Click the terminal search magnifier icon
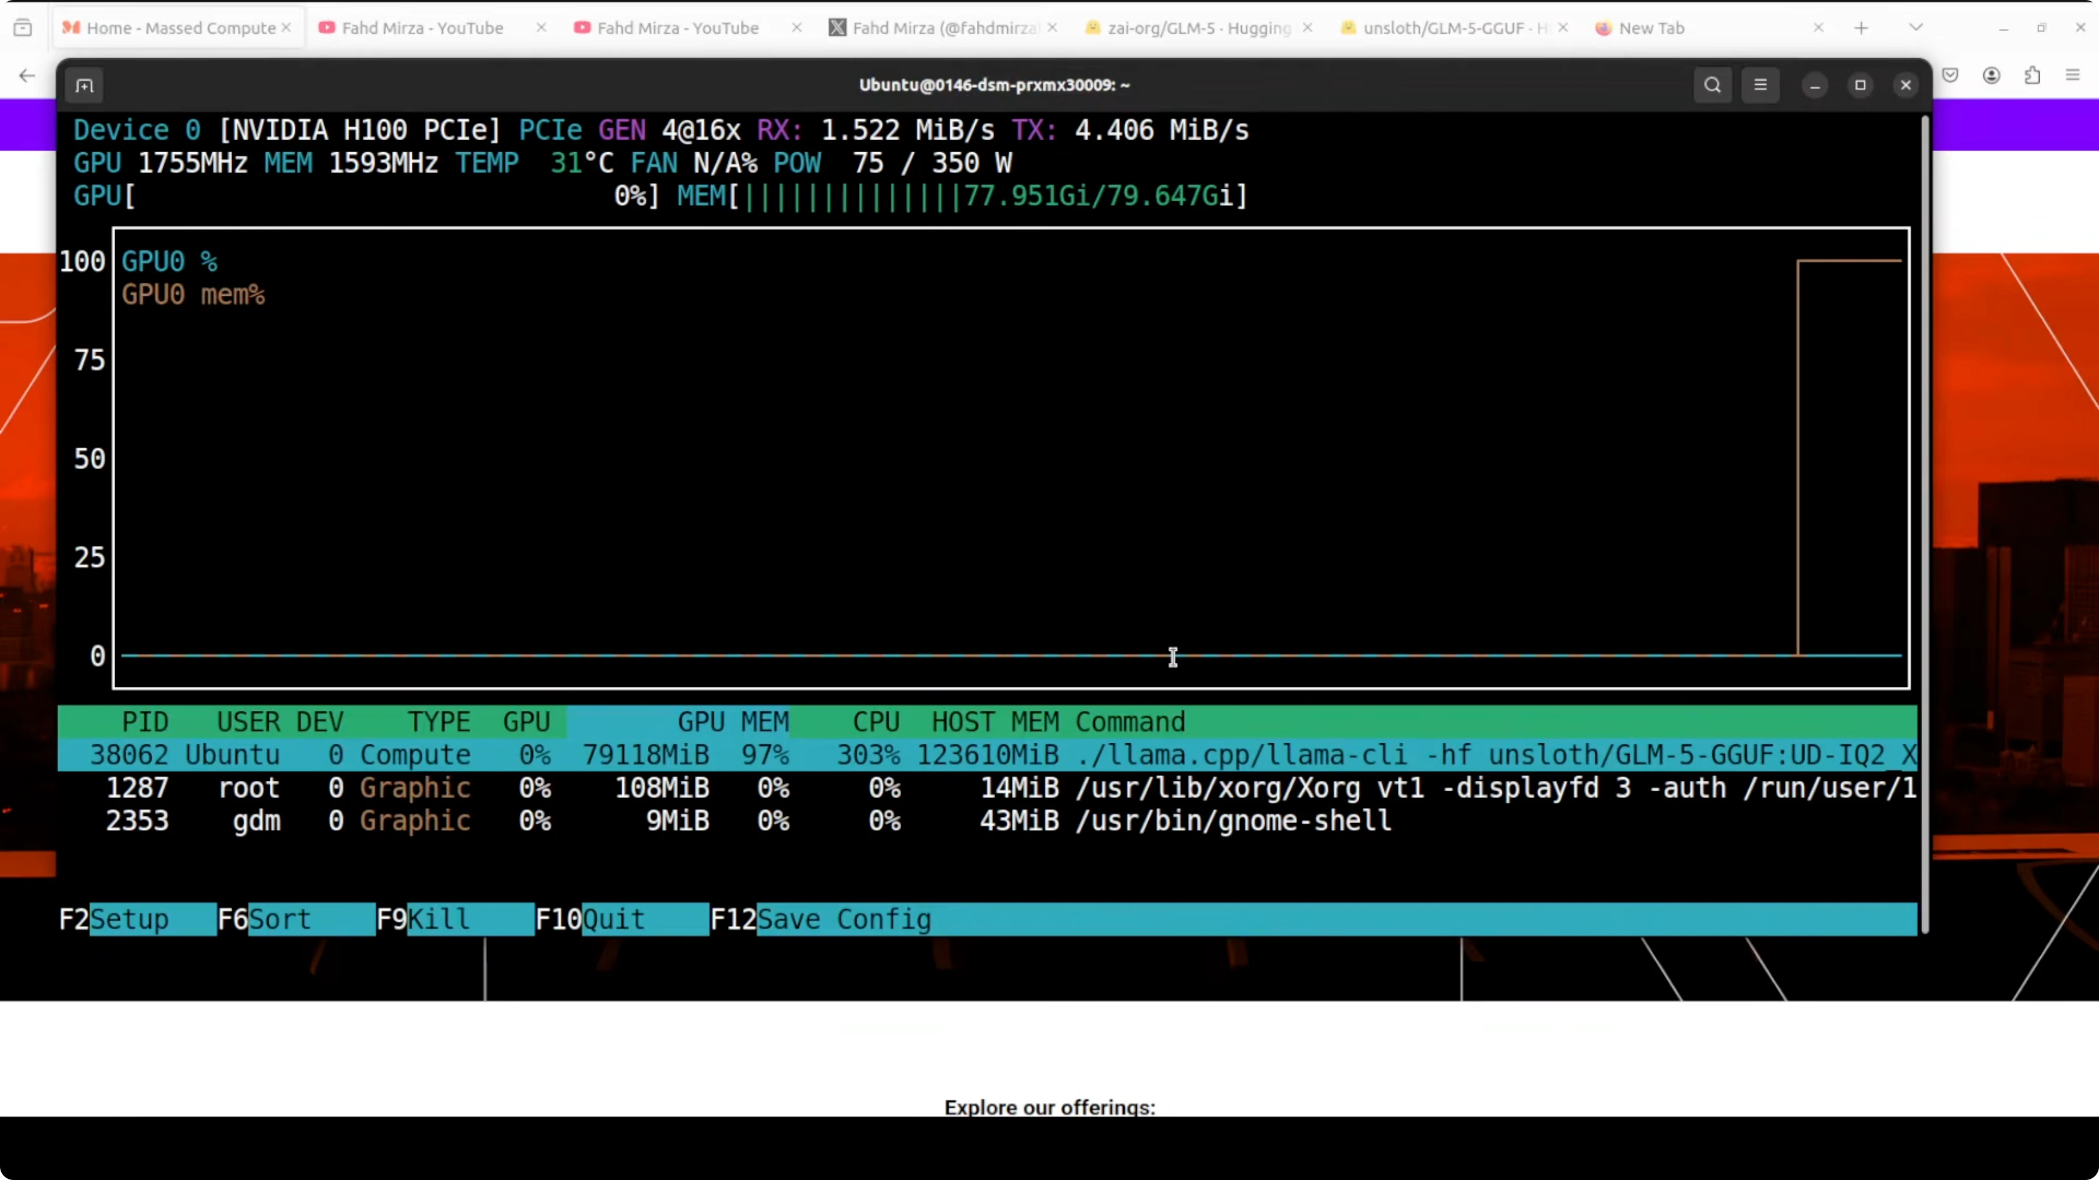The image size is (2099, 1180). click(x=1712, y=86)
